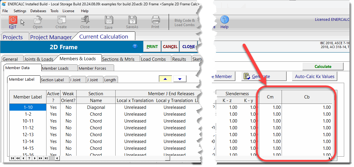Open the Databases menu
The width and height of the screenshot is (354, 167).
tap(38, 11)
